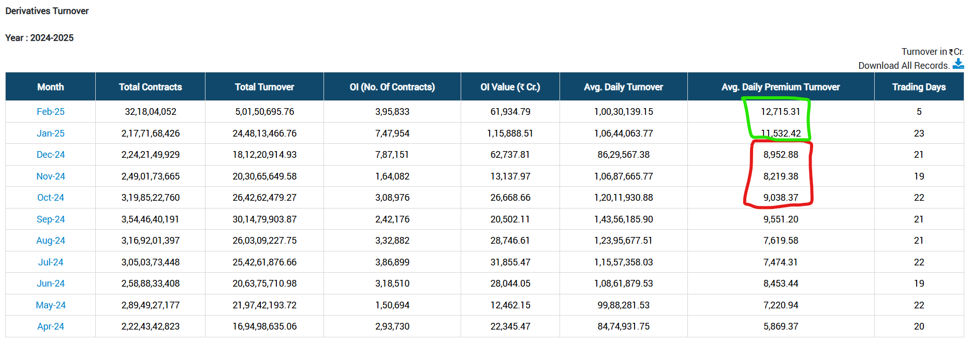
Task: Click the Month column header
Action: [x=51, y=87]
